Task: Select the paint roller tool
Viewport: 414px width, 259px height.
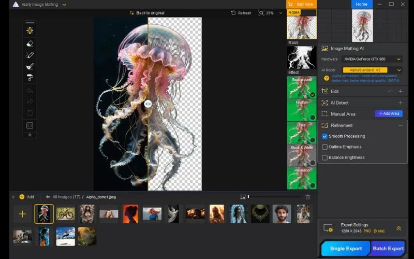Action: pyautogui.click(x=30, y=78)
